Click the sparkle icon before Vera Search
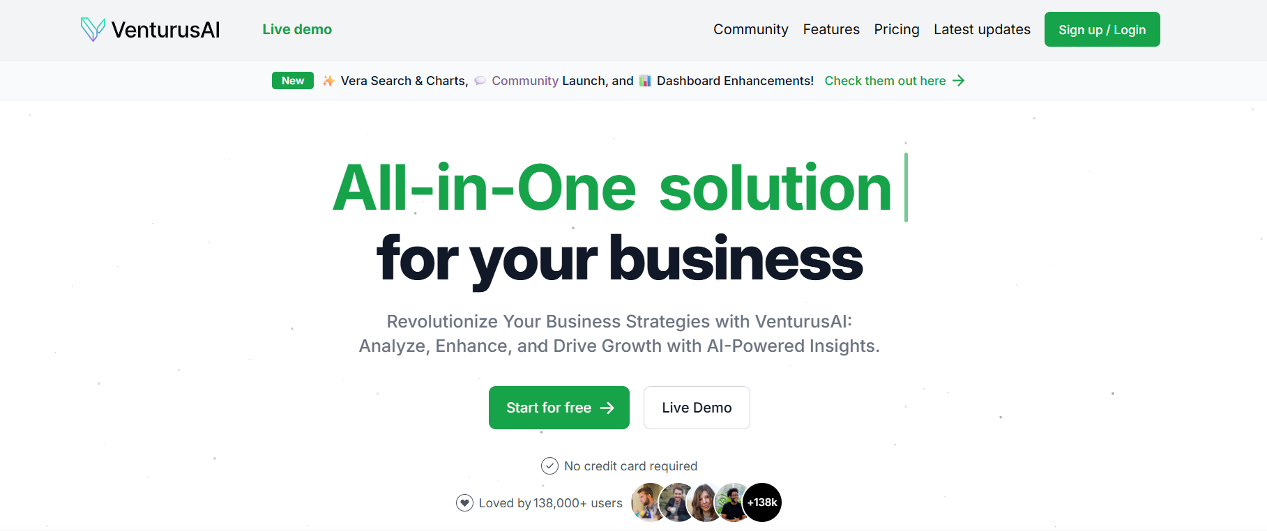This screenshot has width=1267, height=531. coord(328,81)
